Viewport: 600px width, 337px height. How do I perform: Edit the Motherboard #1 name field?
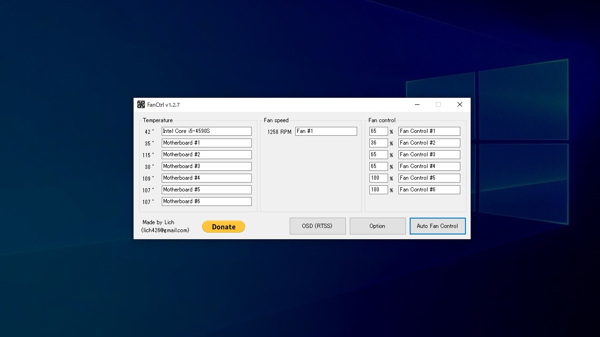tap(207, 143)
